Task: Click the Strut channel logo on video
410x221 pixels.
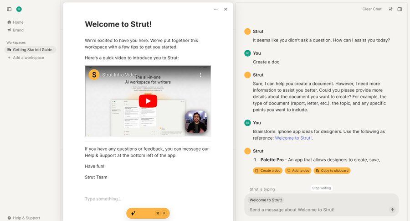Action: click(94, 75)
